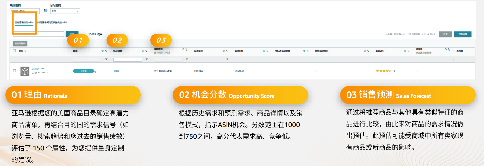
Task: Click the 销售预测 column filter box
Action: pos(168,60)
